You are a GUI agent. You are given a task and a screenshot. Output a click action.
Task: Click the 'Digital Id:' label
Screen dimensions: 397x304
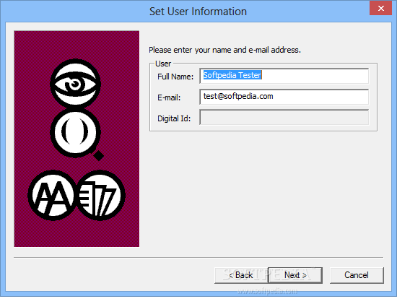[174, 118]
